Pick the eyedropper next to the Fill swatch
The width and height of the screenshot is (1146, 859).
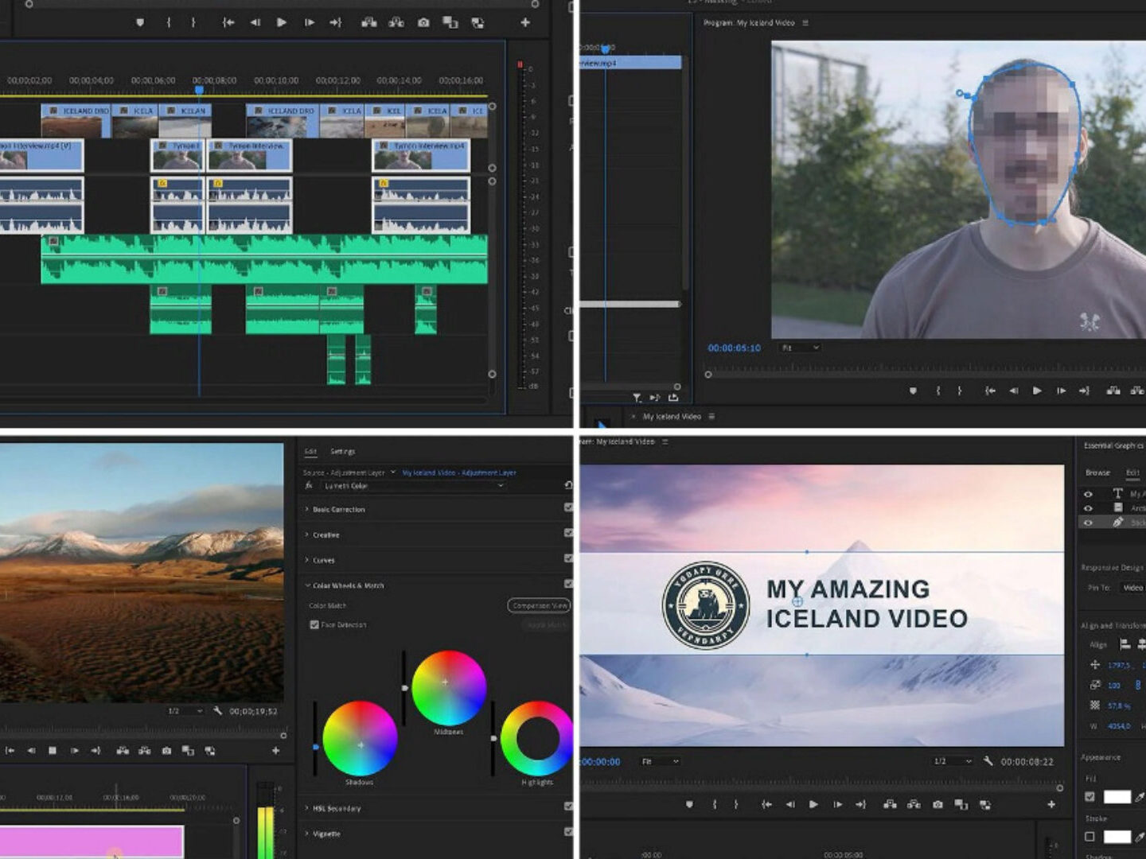pyautogui.click(x=1140, y=797)
